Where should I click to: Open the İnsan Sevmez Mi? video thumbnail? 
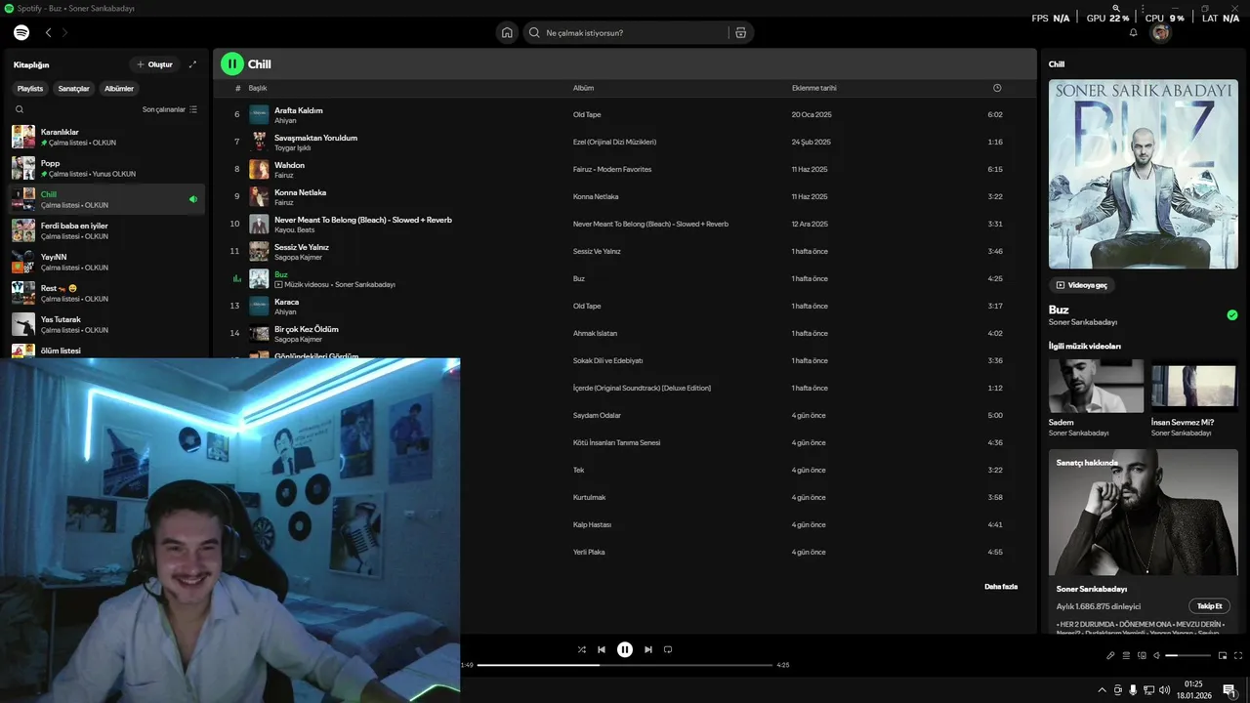click(1194, 386)
